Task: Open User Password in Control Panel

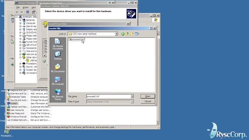Action: (16, 113)
